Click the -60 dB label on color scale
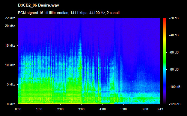This screenshot has height=116, width=187. [x=174, y=52]
